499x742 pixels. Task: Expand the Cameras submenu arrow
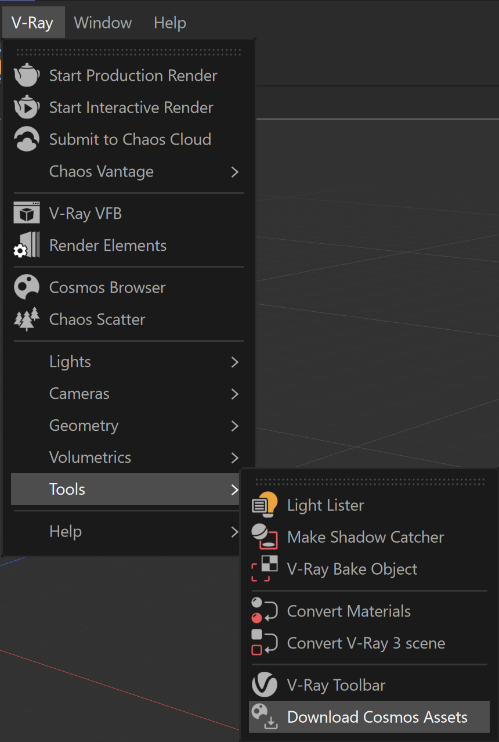coord(235,394)
